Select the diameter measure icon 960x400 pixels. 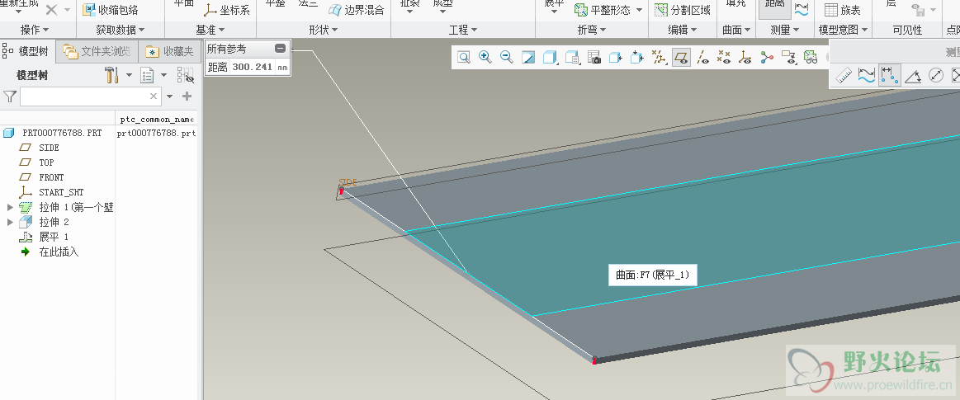coord(936,76)
